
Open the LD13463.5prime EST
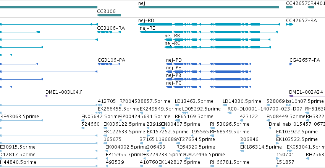194,101
